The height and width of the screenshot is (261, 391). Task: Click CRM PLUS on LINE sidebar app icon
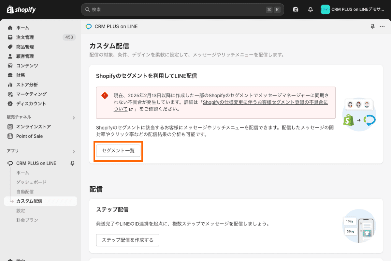point(10,163)
